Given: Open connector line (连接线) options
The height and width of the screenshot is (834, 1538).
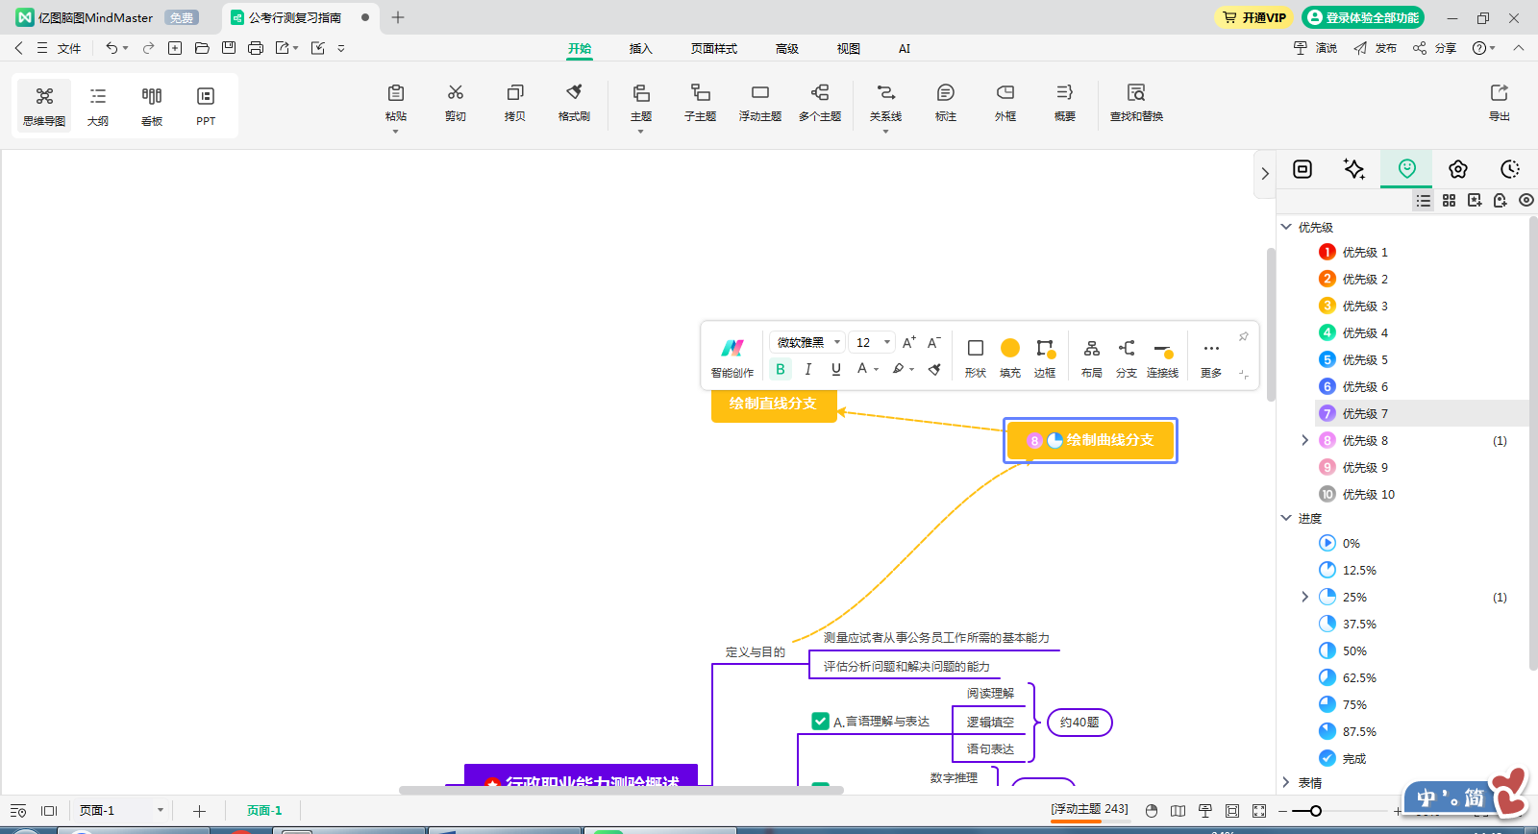Looking at the screenshot, I should pyautogui.click(x=1163, y=357).
